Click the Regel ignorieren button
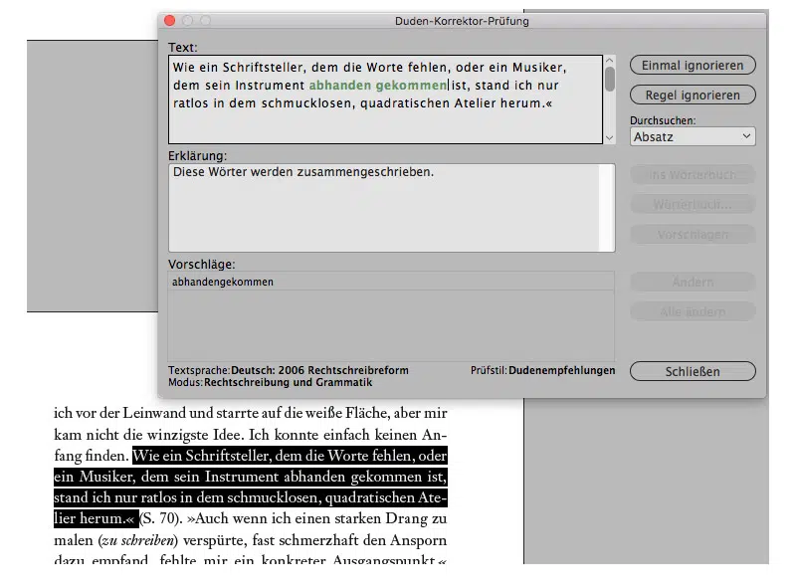Image resolution: width=796 pixels, height=587 pixels. click(x=693, y=95)
